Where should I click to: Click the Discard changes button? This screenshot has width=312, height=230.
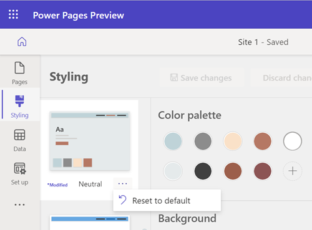(x=281, y=78)
